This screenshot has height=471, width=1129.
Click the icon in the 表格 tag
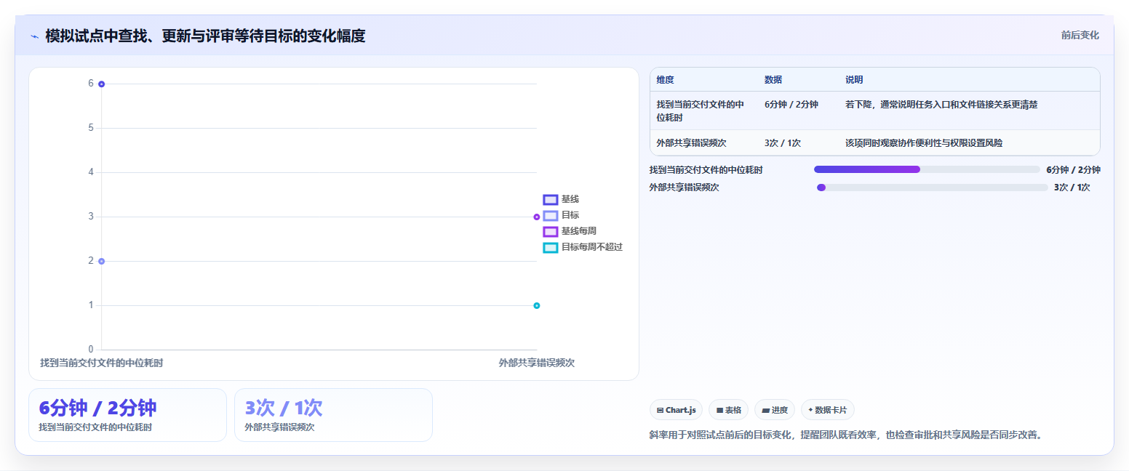[x=719, y=410]
